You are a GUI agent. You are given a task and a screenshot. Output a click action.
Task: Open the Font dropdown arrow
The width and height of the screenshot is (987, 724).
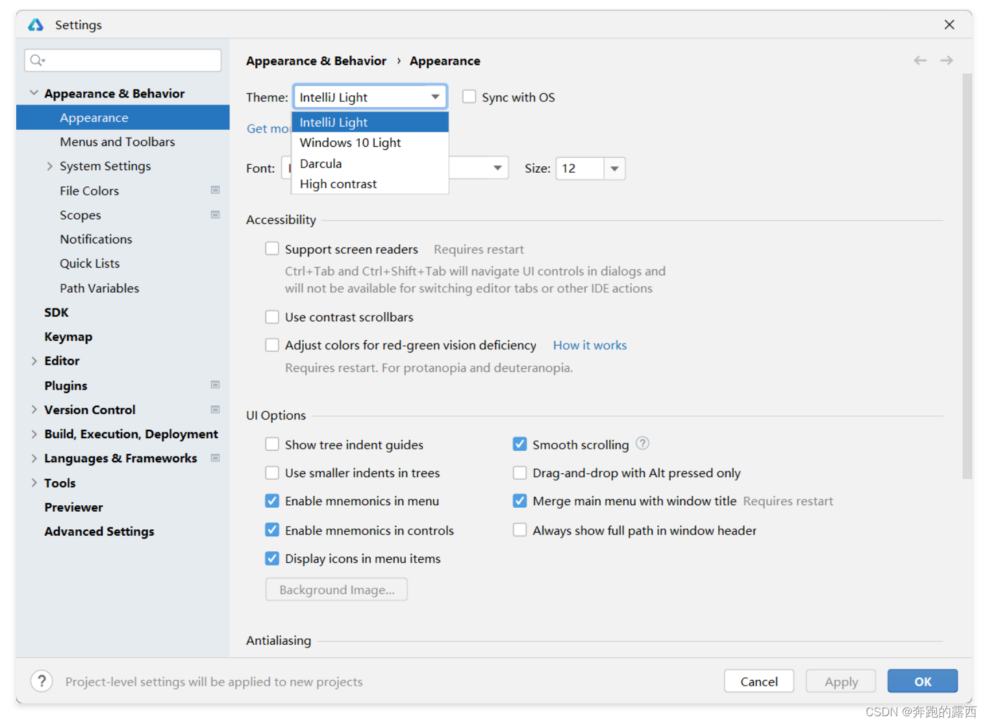(497, 168)
